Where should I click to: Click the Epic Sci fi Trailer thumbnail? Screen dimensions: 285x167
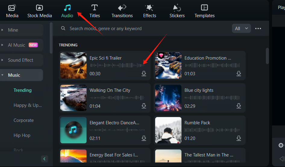74,66
